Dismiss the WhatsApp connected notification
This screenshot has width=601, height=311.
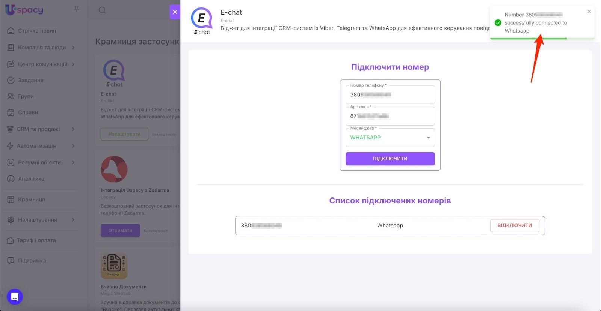click(589, 12)
